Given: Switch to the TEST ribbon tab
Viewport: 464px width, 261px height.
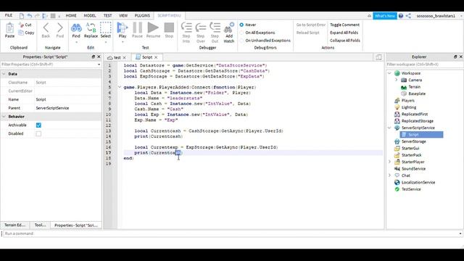Looking at the screenshot, I should pos(108,16).
